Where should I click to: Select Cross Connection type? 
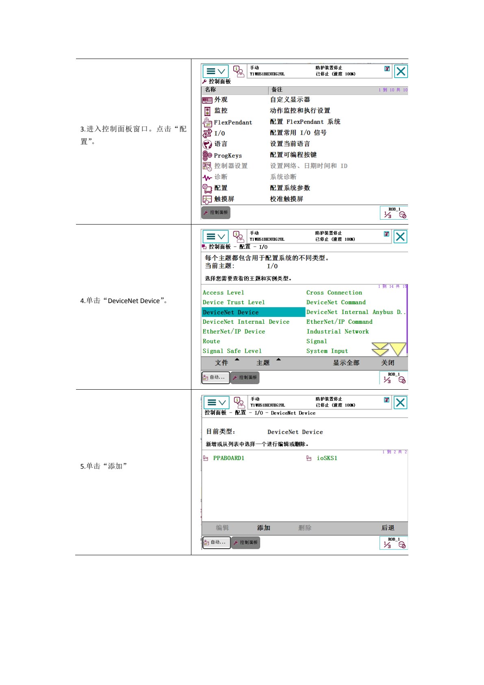click(x=334, y=293)
